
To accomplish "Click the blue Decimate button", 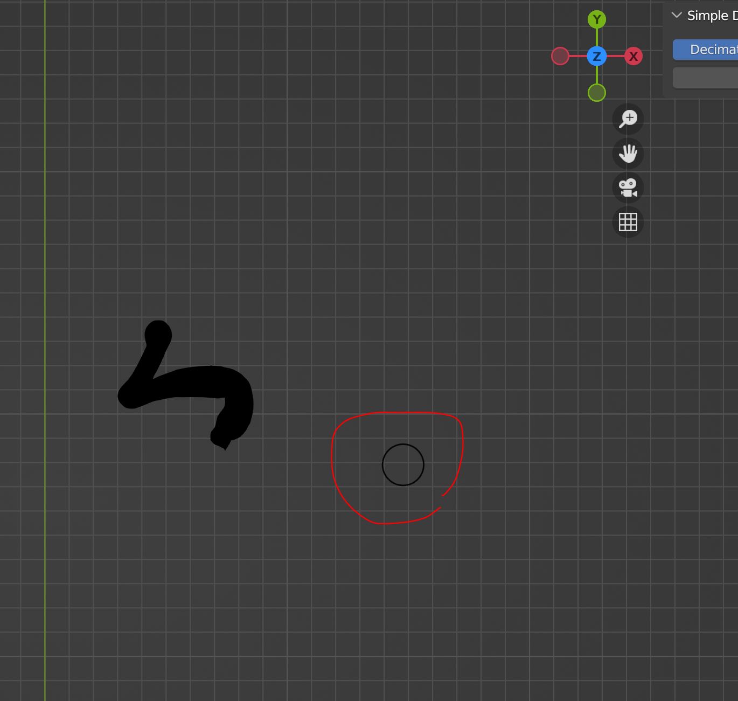I will 705,50.
